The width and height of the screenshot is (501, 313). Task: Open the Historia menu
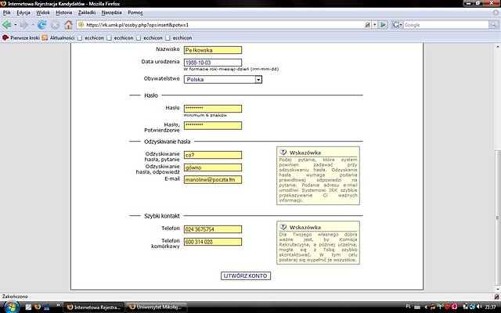64,13
